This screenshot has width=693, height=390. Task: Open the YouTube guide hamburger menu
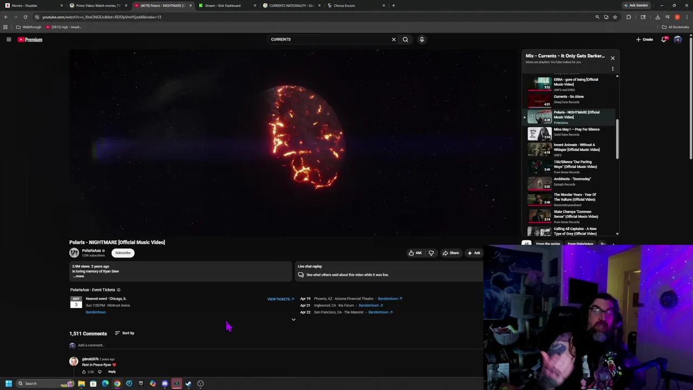(9, 40)
